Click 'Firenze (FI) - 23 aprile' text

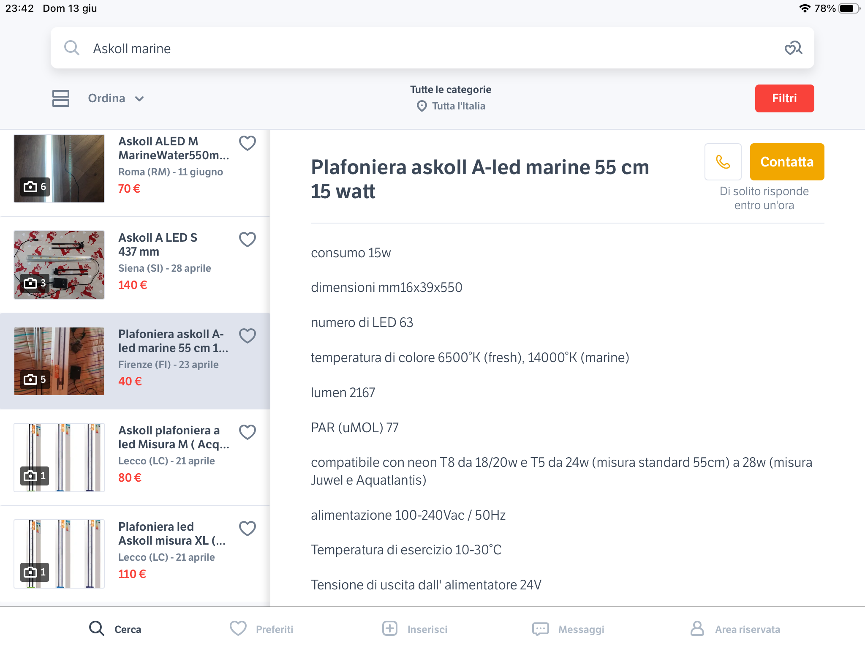coord(169,365)
